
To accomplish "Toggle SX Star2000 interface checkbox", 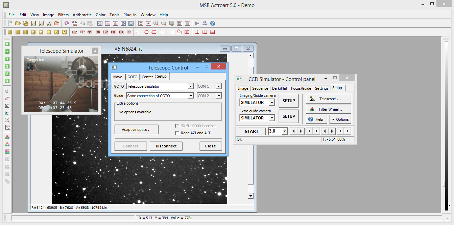I will pyautogui.click(x=177, y=126).
